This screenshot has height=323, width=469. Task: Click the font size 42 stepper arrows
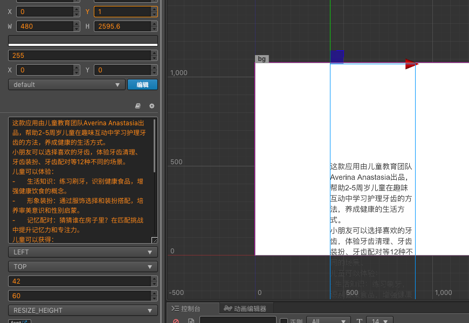tap(154, 281)
